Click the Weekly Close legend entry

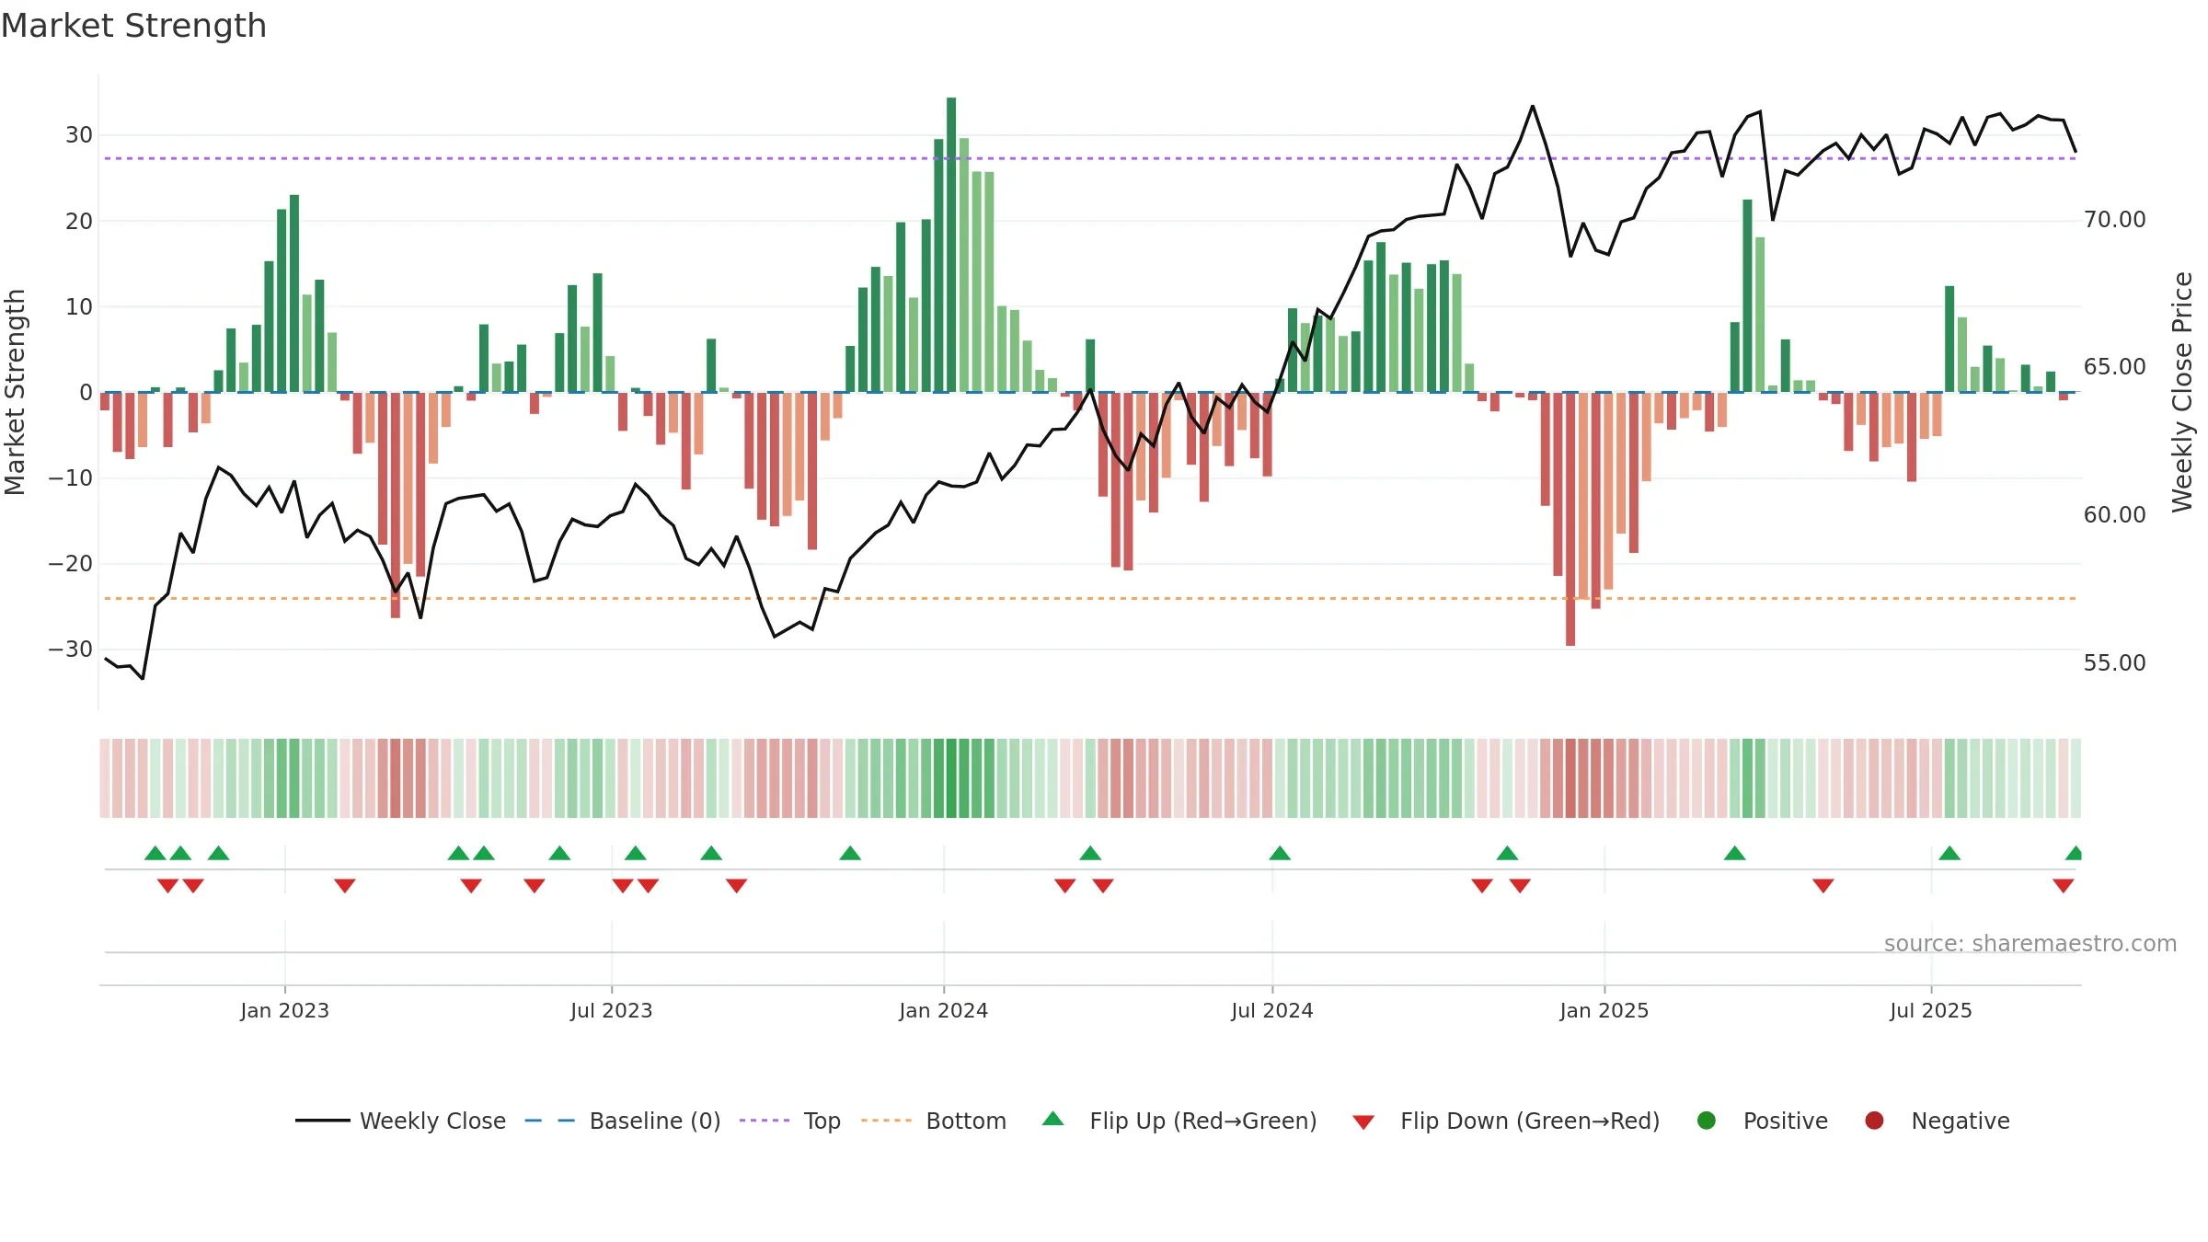click(x=400, y=1121)
